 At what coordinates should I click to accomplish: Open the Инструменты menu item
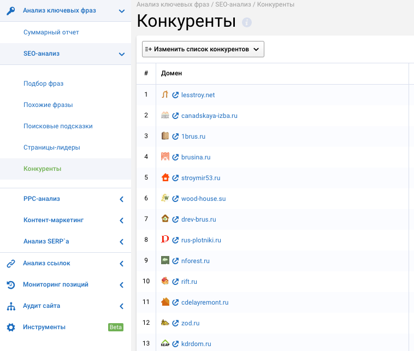coord(44,327)
